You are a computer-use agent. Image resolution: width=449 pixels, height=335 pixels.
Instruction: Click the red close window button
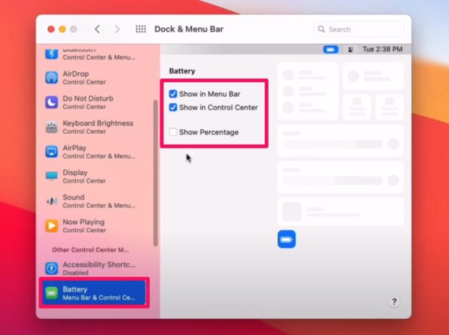(51, 29)
